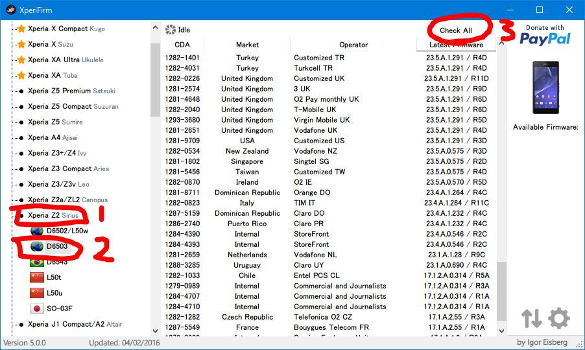Viewport: 585px width, 350px height.
Task: Select the Customized US row
Action: [329, 141]
